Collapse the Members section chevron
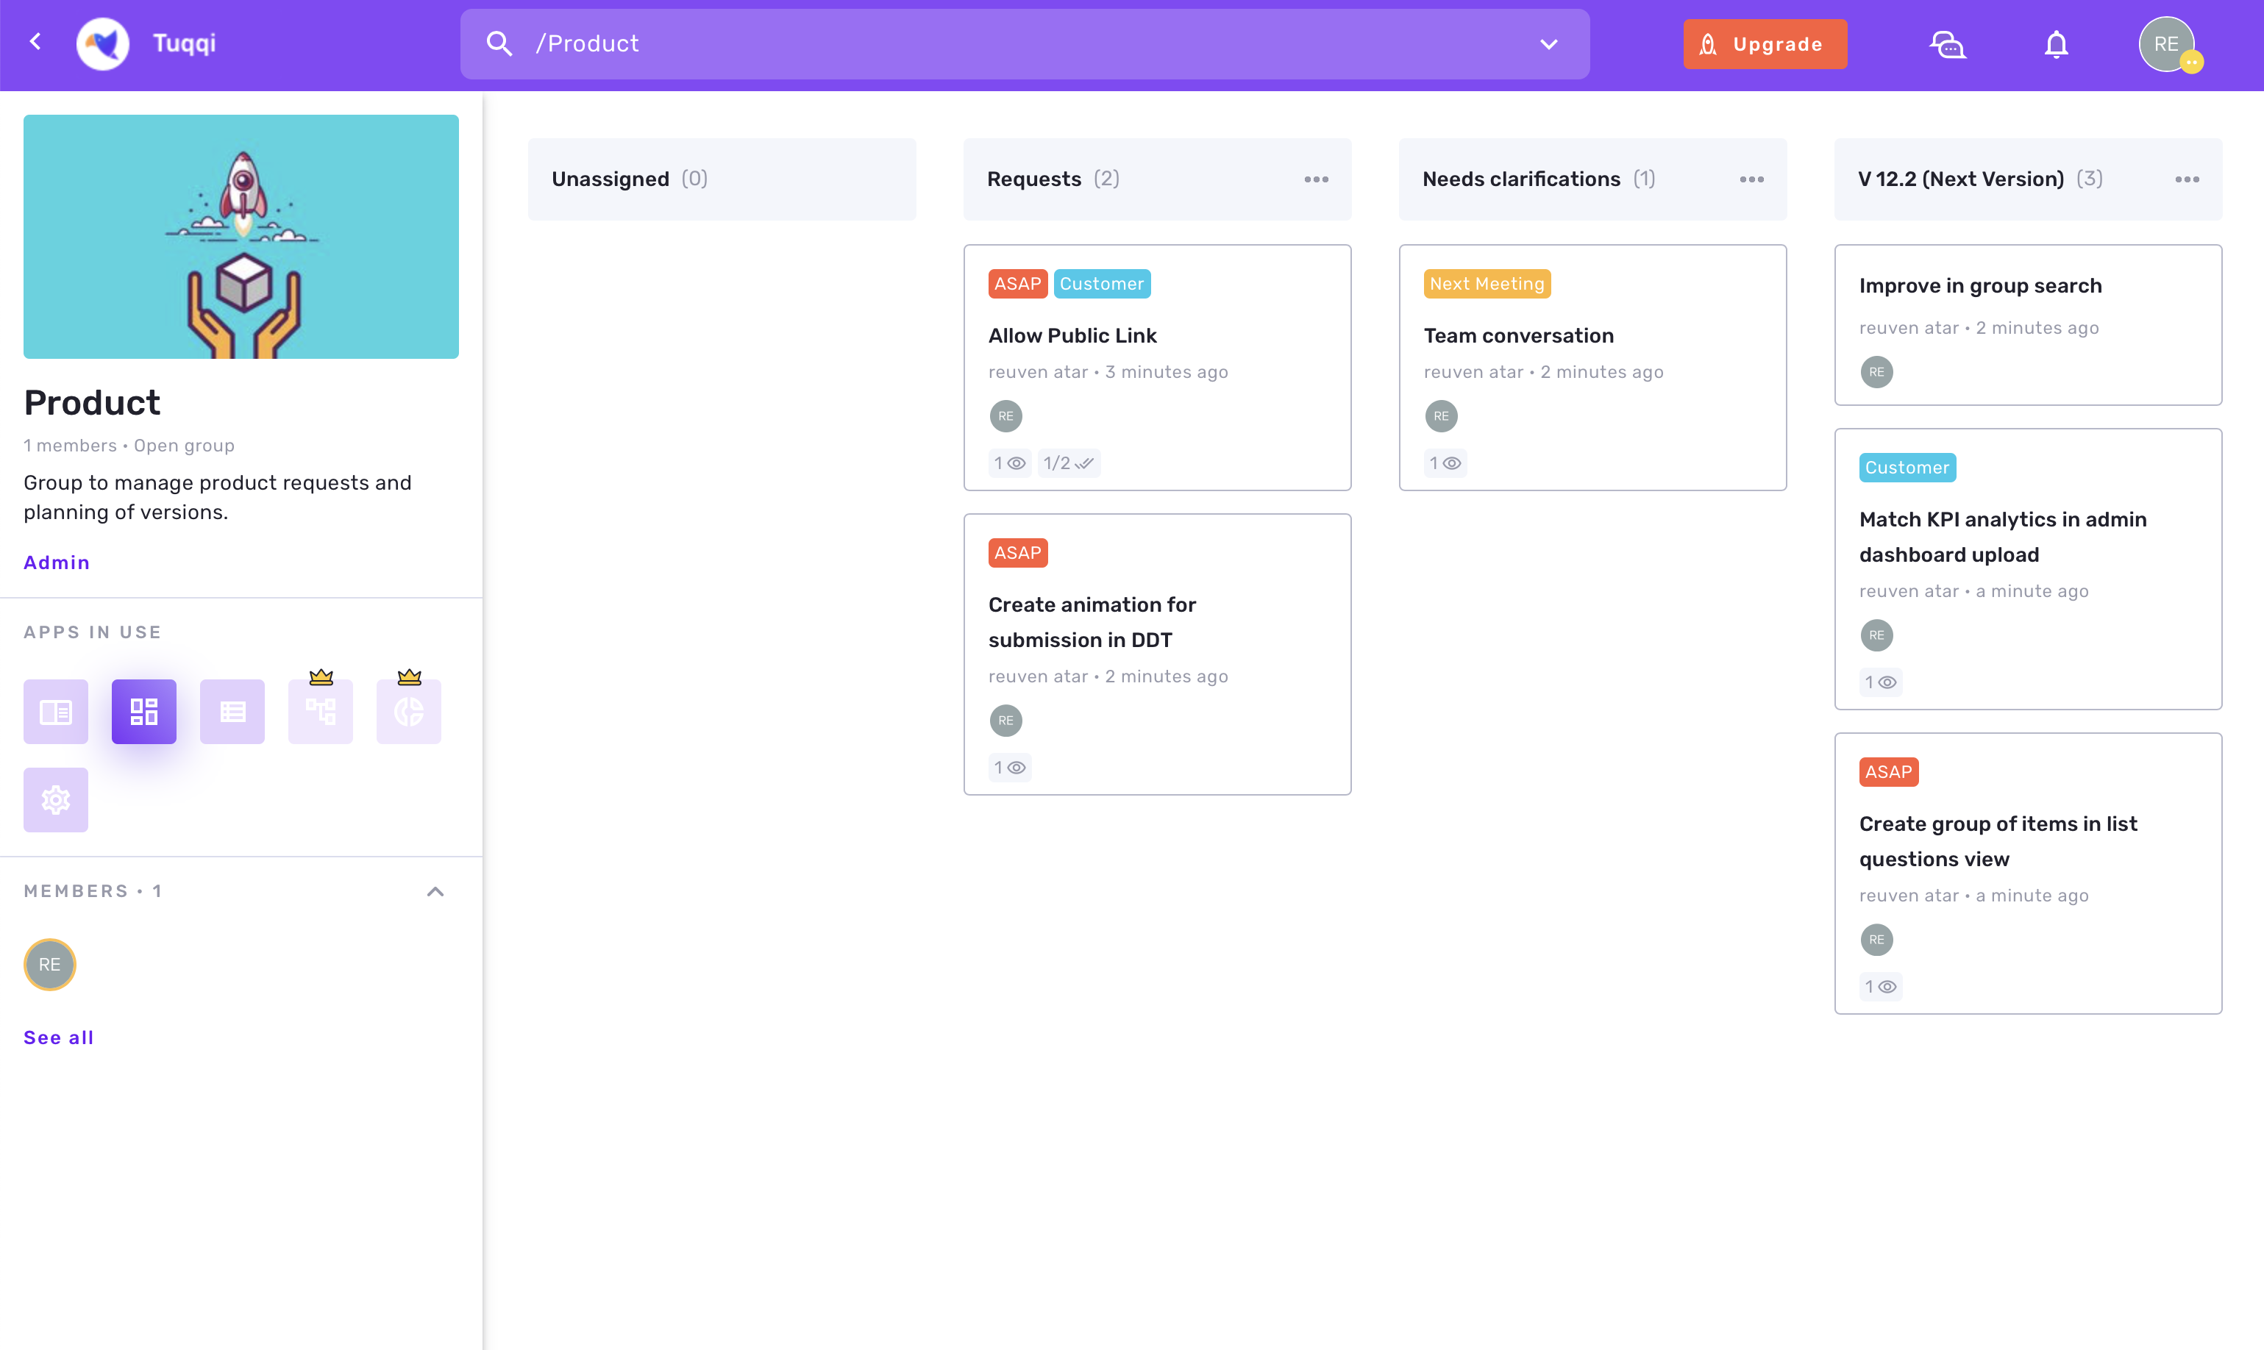 click(436, 891)
